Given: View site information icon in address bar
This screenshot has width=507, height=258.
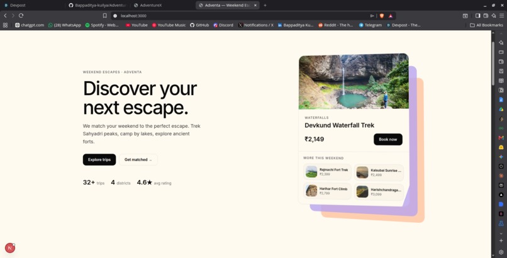Looking at the screenshot, I should 115,16.
